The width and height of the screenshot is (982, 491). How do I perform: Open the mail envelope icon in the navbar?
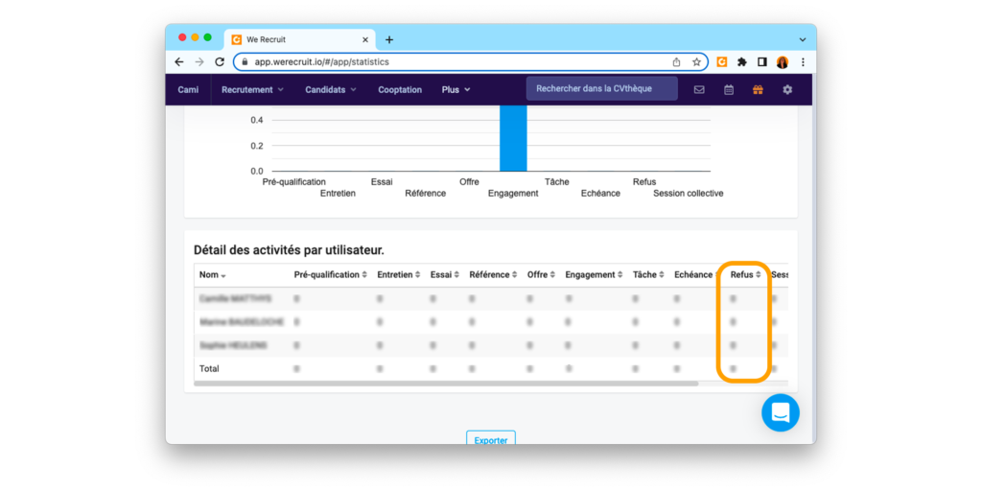699,89
